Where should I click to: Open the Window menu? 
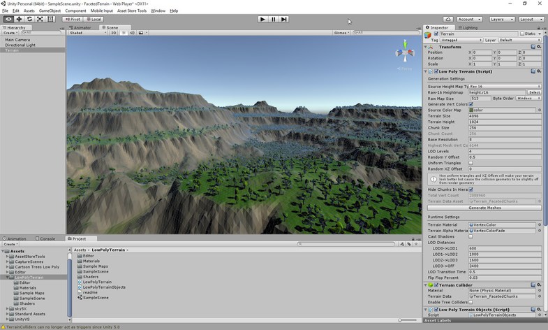[x=158, y=11]
